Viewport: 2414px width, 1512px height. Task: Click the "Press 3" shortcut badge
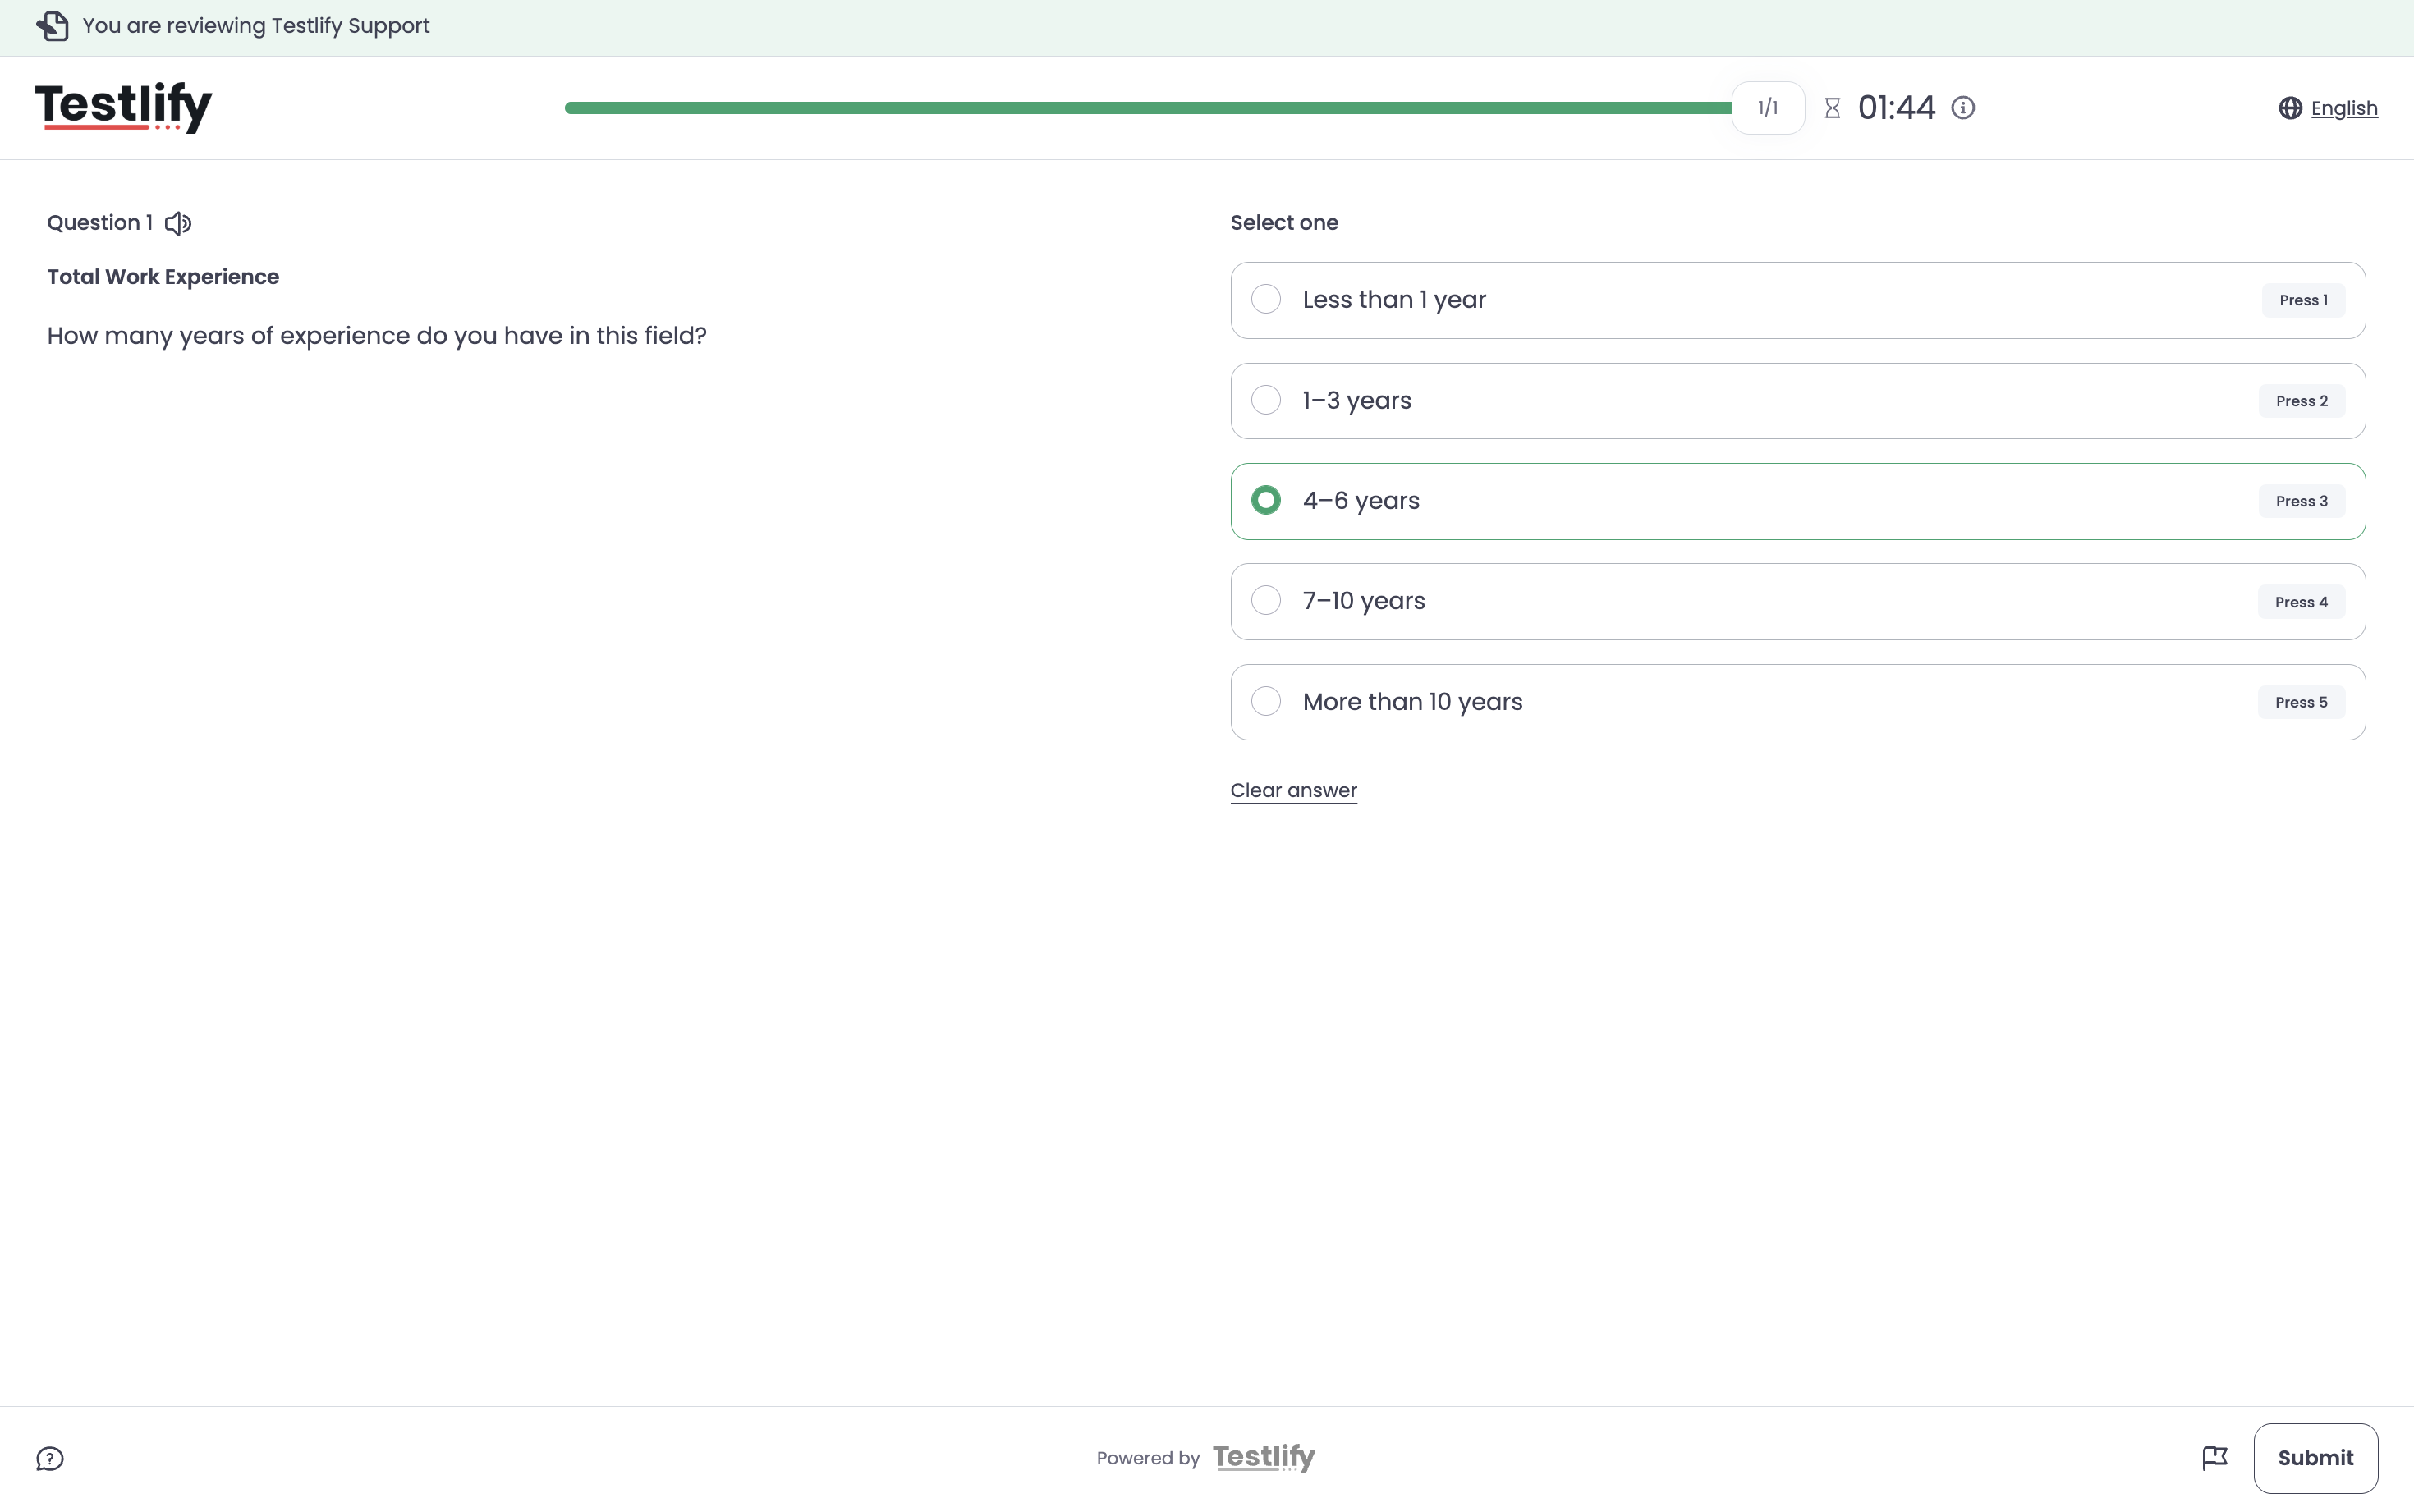click(x=2301, y=501)
